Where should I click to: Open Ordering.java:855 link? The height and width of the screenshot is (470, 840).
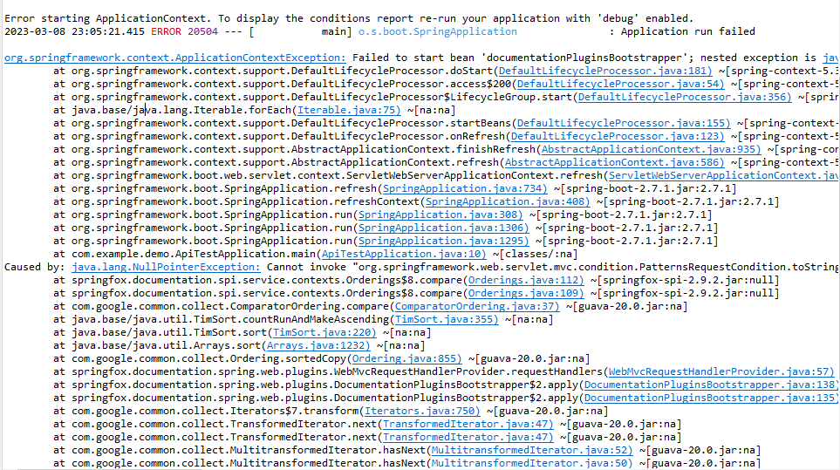(406, 358)
